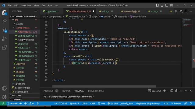Click the horizontal editor scrollbar
The height and width of the screenshot is (109, 195).
click(104, 86)
